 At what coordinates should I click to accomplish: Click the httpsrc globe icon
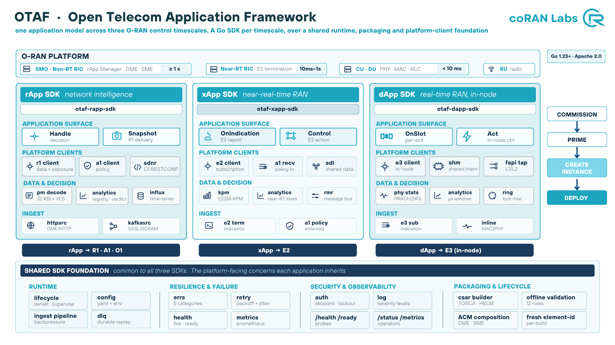(31, 226)
